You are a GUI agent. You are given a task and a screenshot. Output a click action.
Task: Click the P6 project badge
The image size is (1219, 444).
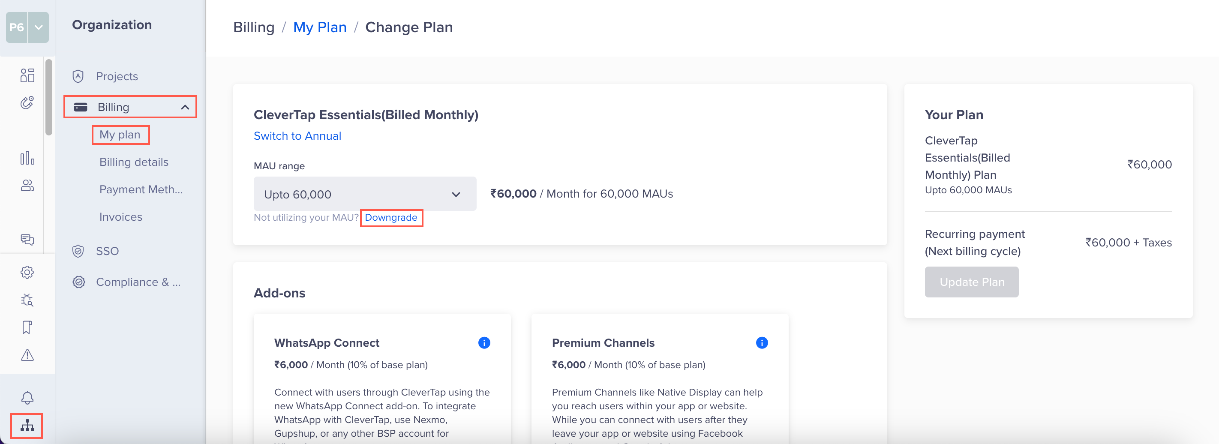click(x=17, y=27)
